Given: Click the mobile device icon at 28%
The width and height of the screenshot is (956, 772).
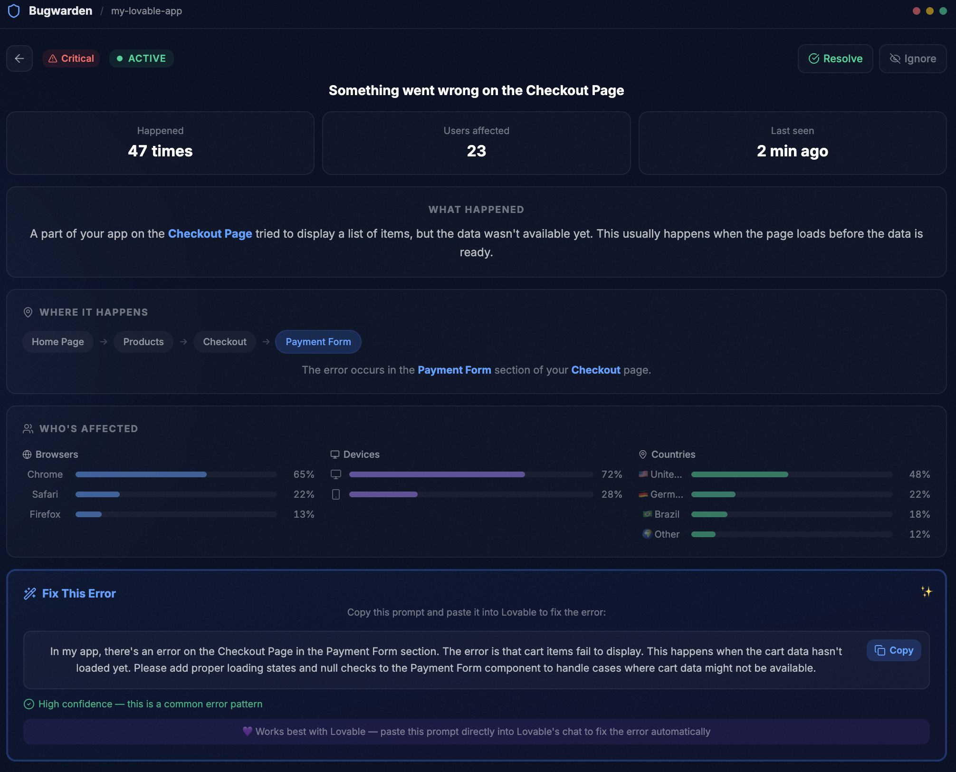Looking at the screenshot, I should 336,494.
